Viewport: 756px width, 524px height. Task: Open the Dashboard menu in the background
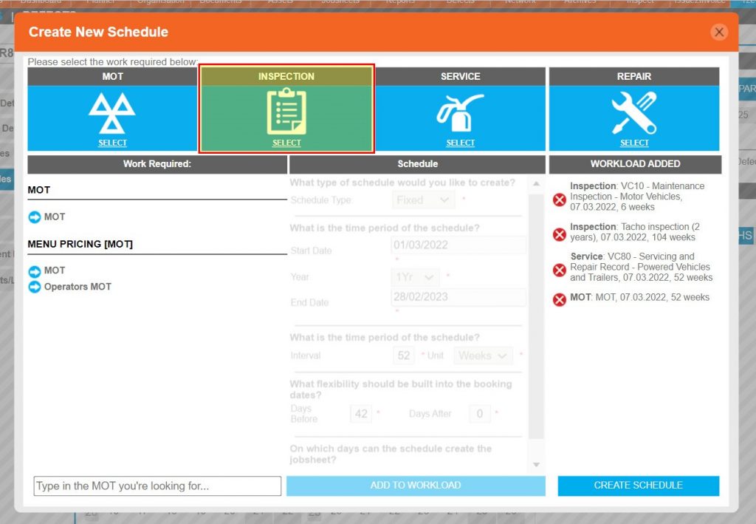(x=41, y=2)
